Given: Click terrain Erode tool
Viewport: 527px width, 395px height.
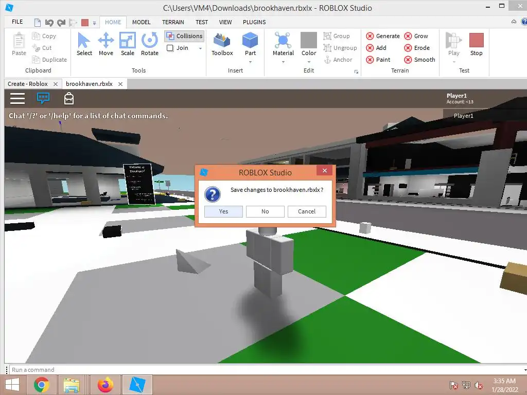Looking at the screenshot, I should [x=417, y=48].
